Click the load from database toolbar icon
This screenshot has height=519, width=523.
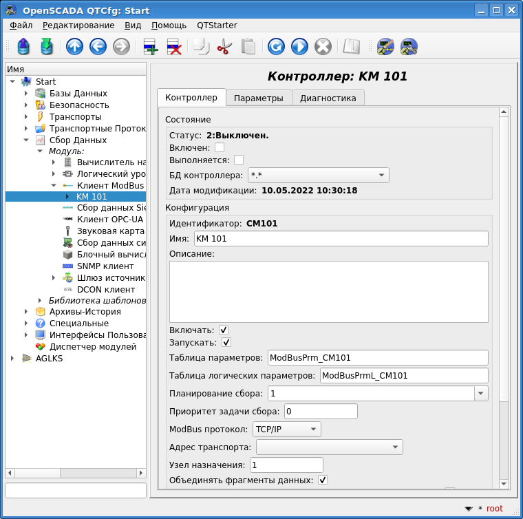23,46
